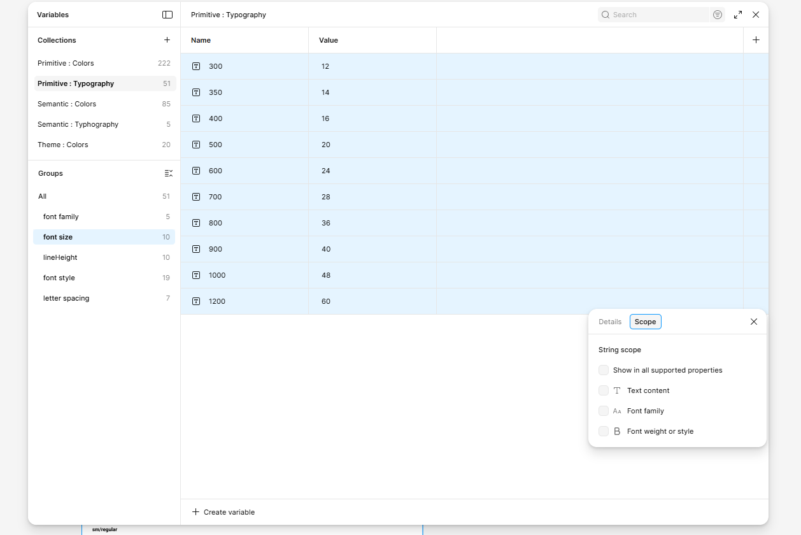
Task: Click Create variable button
Action: (x=223, y=512)
